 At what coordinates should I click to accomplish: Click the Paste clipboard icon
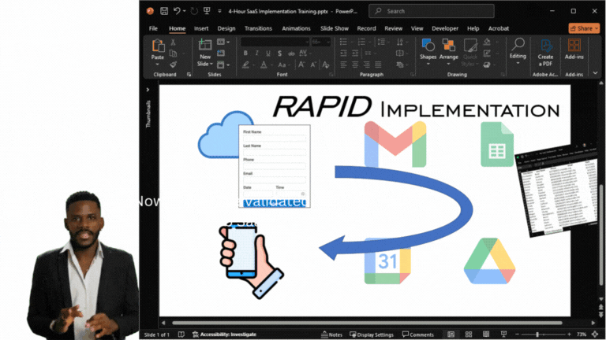pos(158,45)
